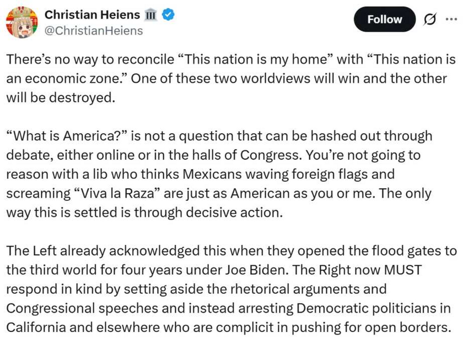The height and width of the screenshot is (344, 463).
Task: Click the blue verified checkmark badge
Action: (x=168, y=15)
